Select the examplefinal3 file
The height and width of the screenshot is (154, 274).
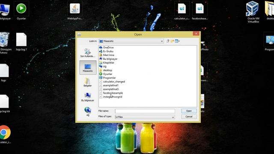(109, 89)
